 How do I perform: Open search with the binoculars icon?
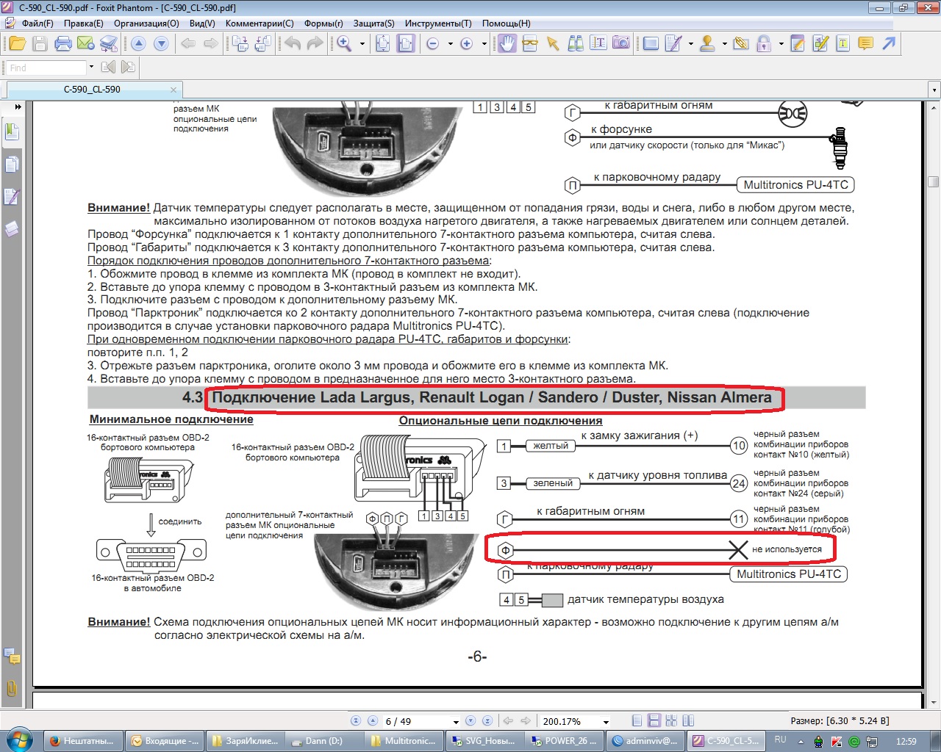[x=576, y=44]
